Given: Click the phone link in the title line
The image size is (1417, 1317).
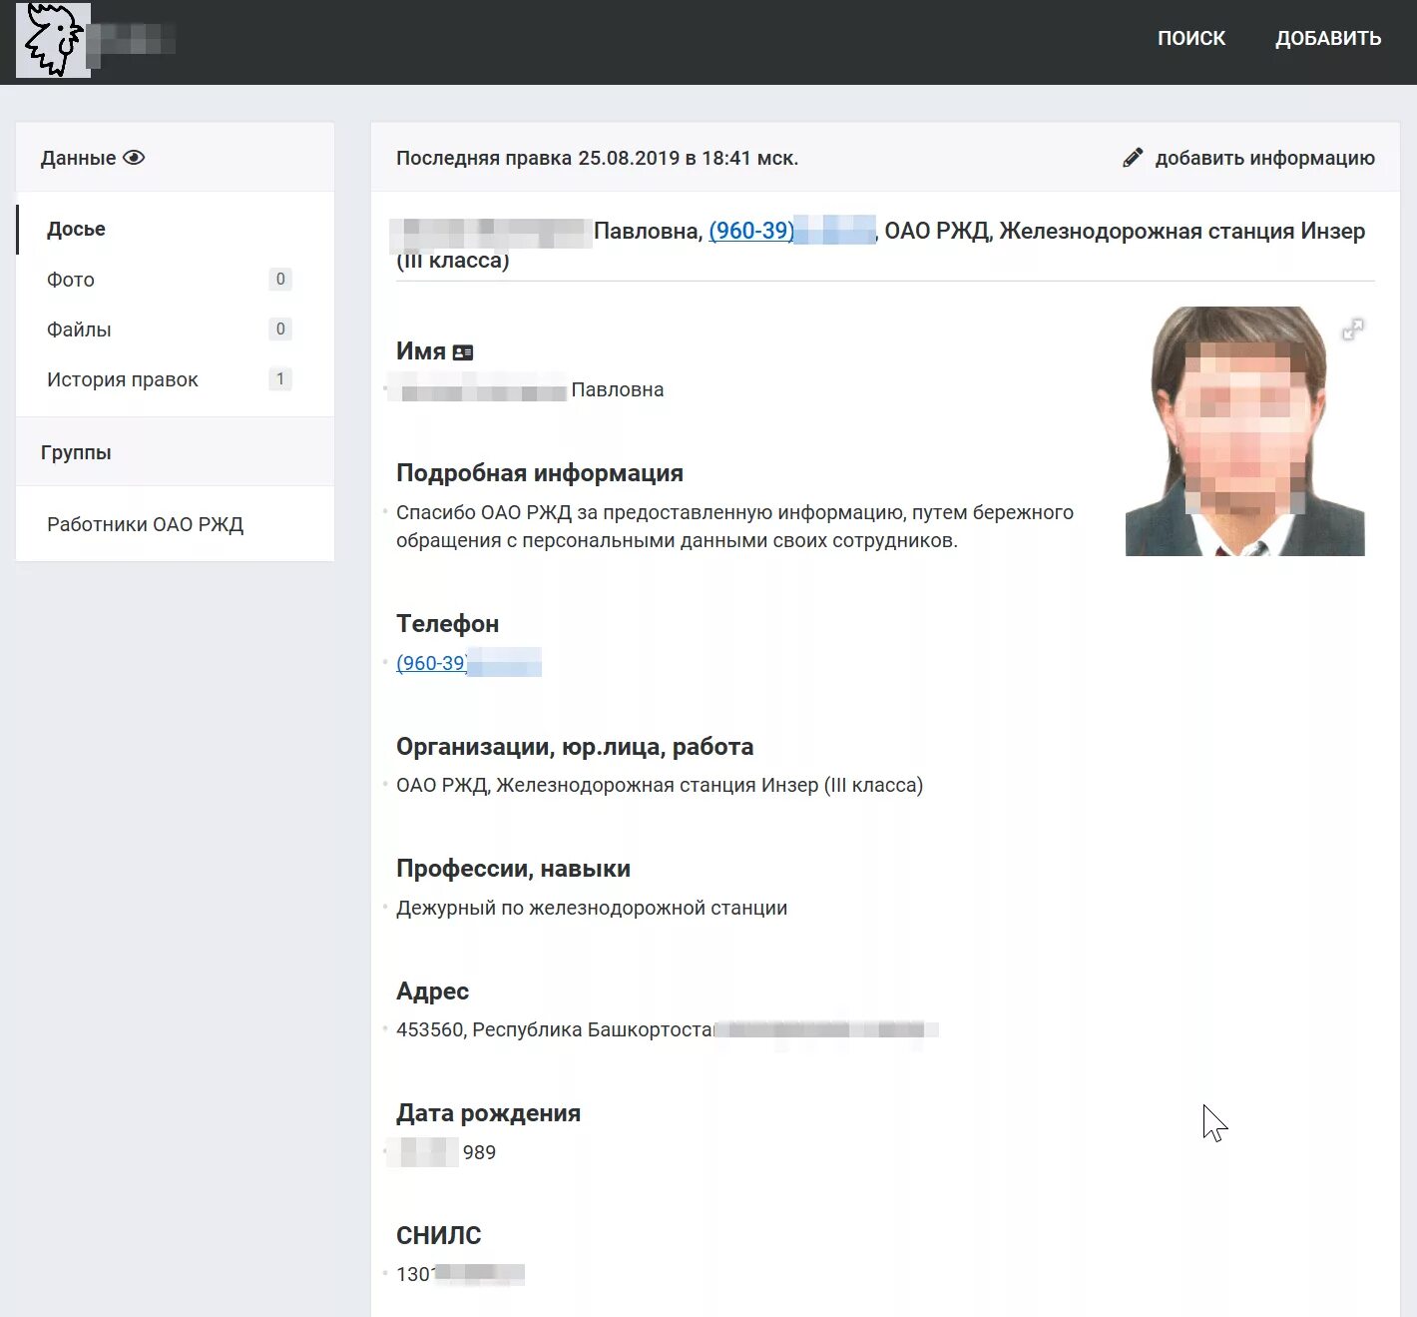Looking at the screenshot, I should 792,231.
